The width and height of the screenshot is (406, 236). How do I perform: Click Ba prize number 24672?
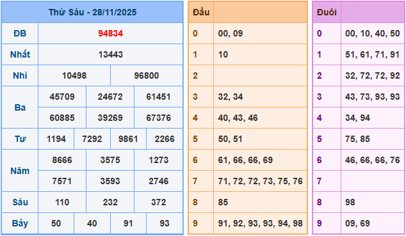coord(110,97)
